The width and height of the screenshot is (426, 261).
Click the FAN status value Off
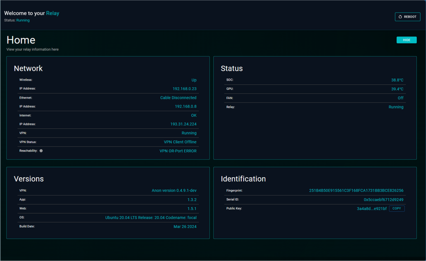tap(400, 98)
